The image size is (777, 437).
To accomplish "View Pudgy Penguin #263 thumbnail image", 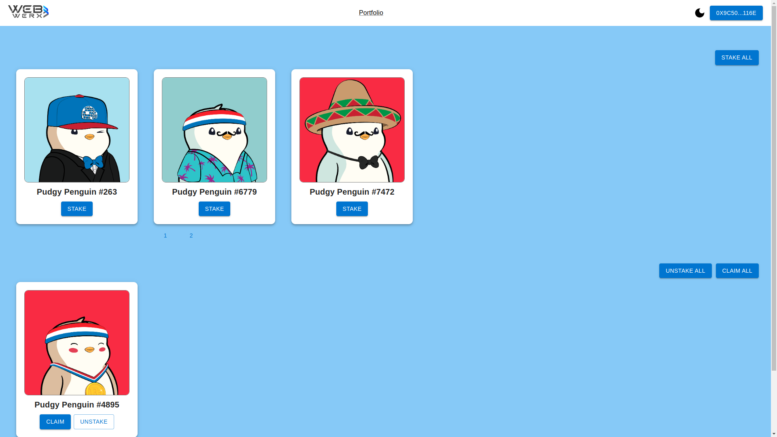I will click(76, 129).
